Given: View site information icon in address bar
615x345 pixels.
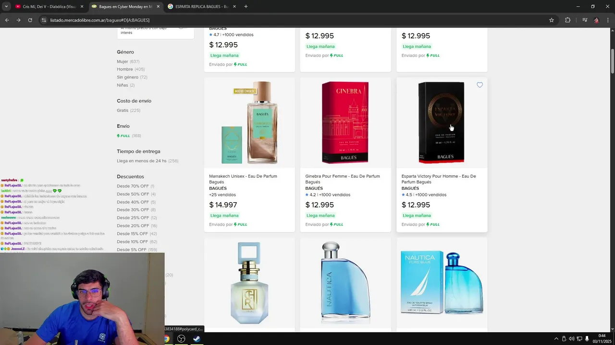Looking at the screenshot, I should 44,20.
